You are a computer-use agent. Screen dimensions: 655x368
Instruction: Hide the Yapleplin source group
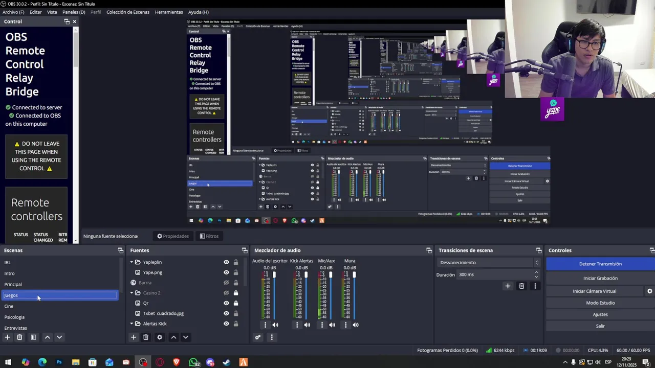click(x=226, y=262)
